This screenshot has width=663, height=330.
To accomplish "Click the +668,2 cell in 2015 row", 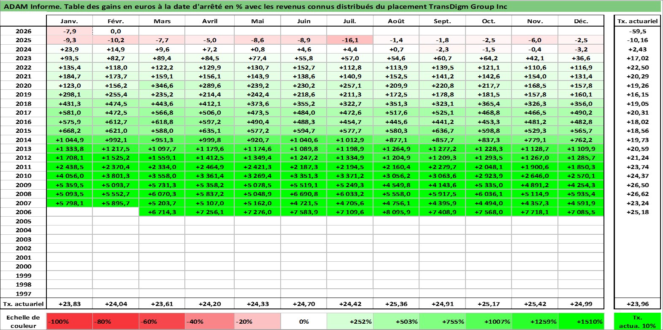I will [69, 131].
